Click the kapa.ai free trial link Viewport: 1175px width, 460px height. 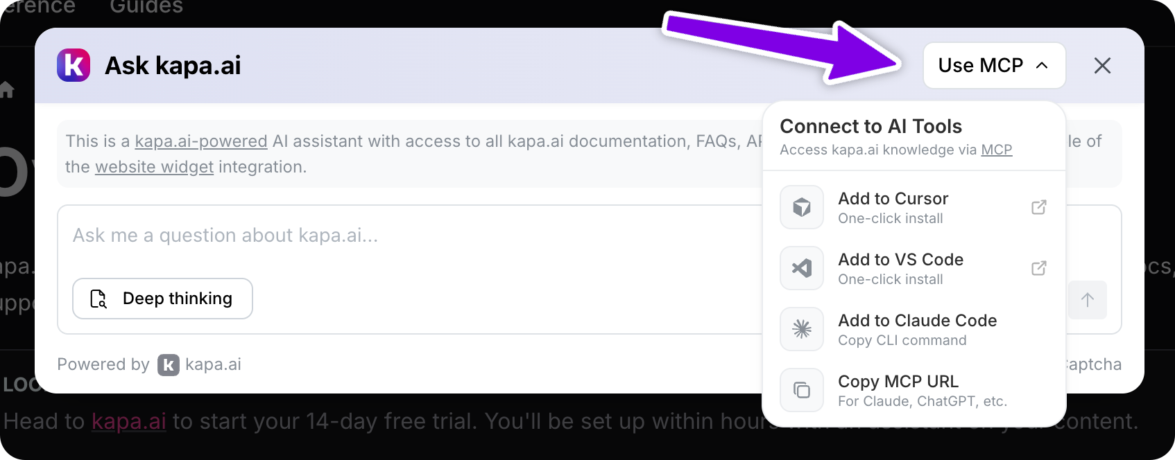(x=128, y=421)
